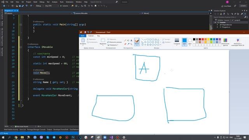Open Photoshop from the taskbar

(73, 137)
